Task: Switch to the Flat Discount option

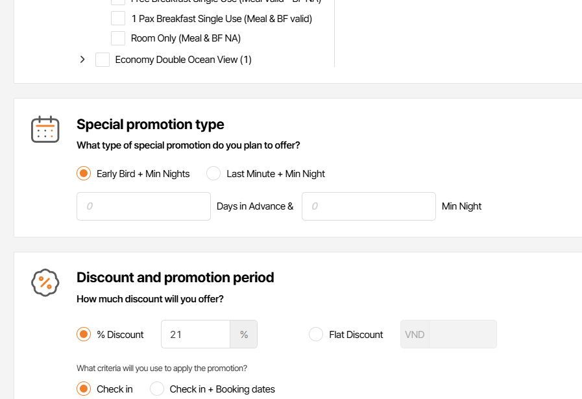Action: tap(316, 335)
